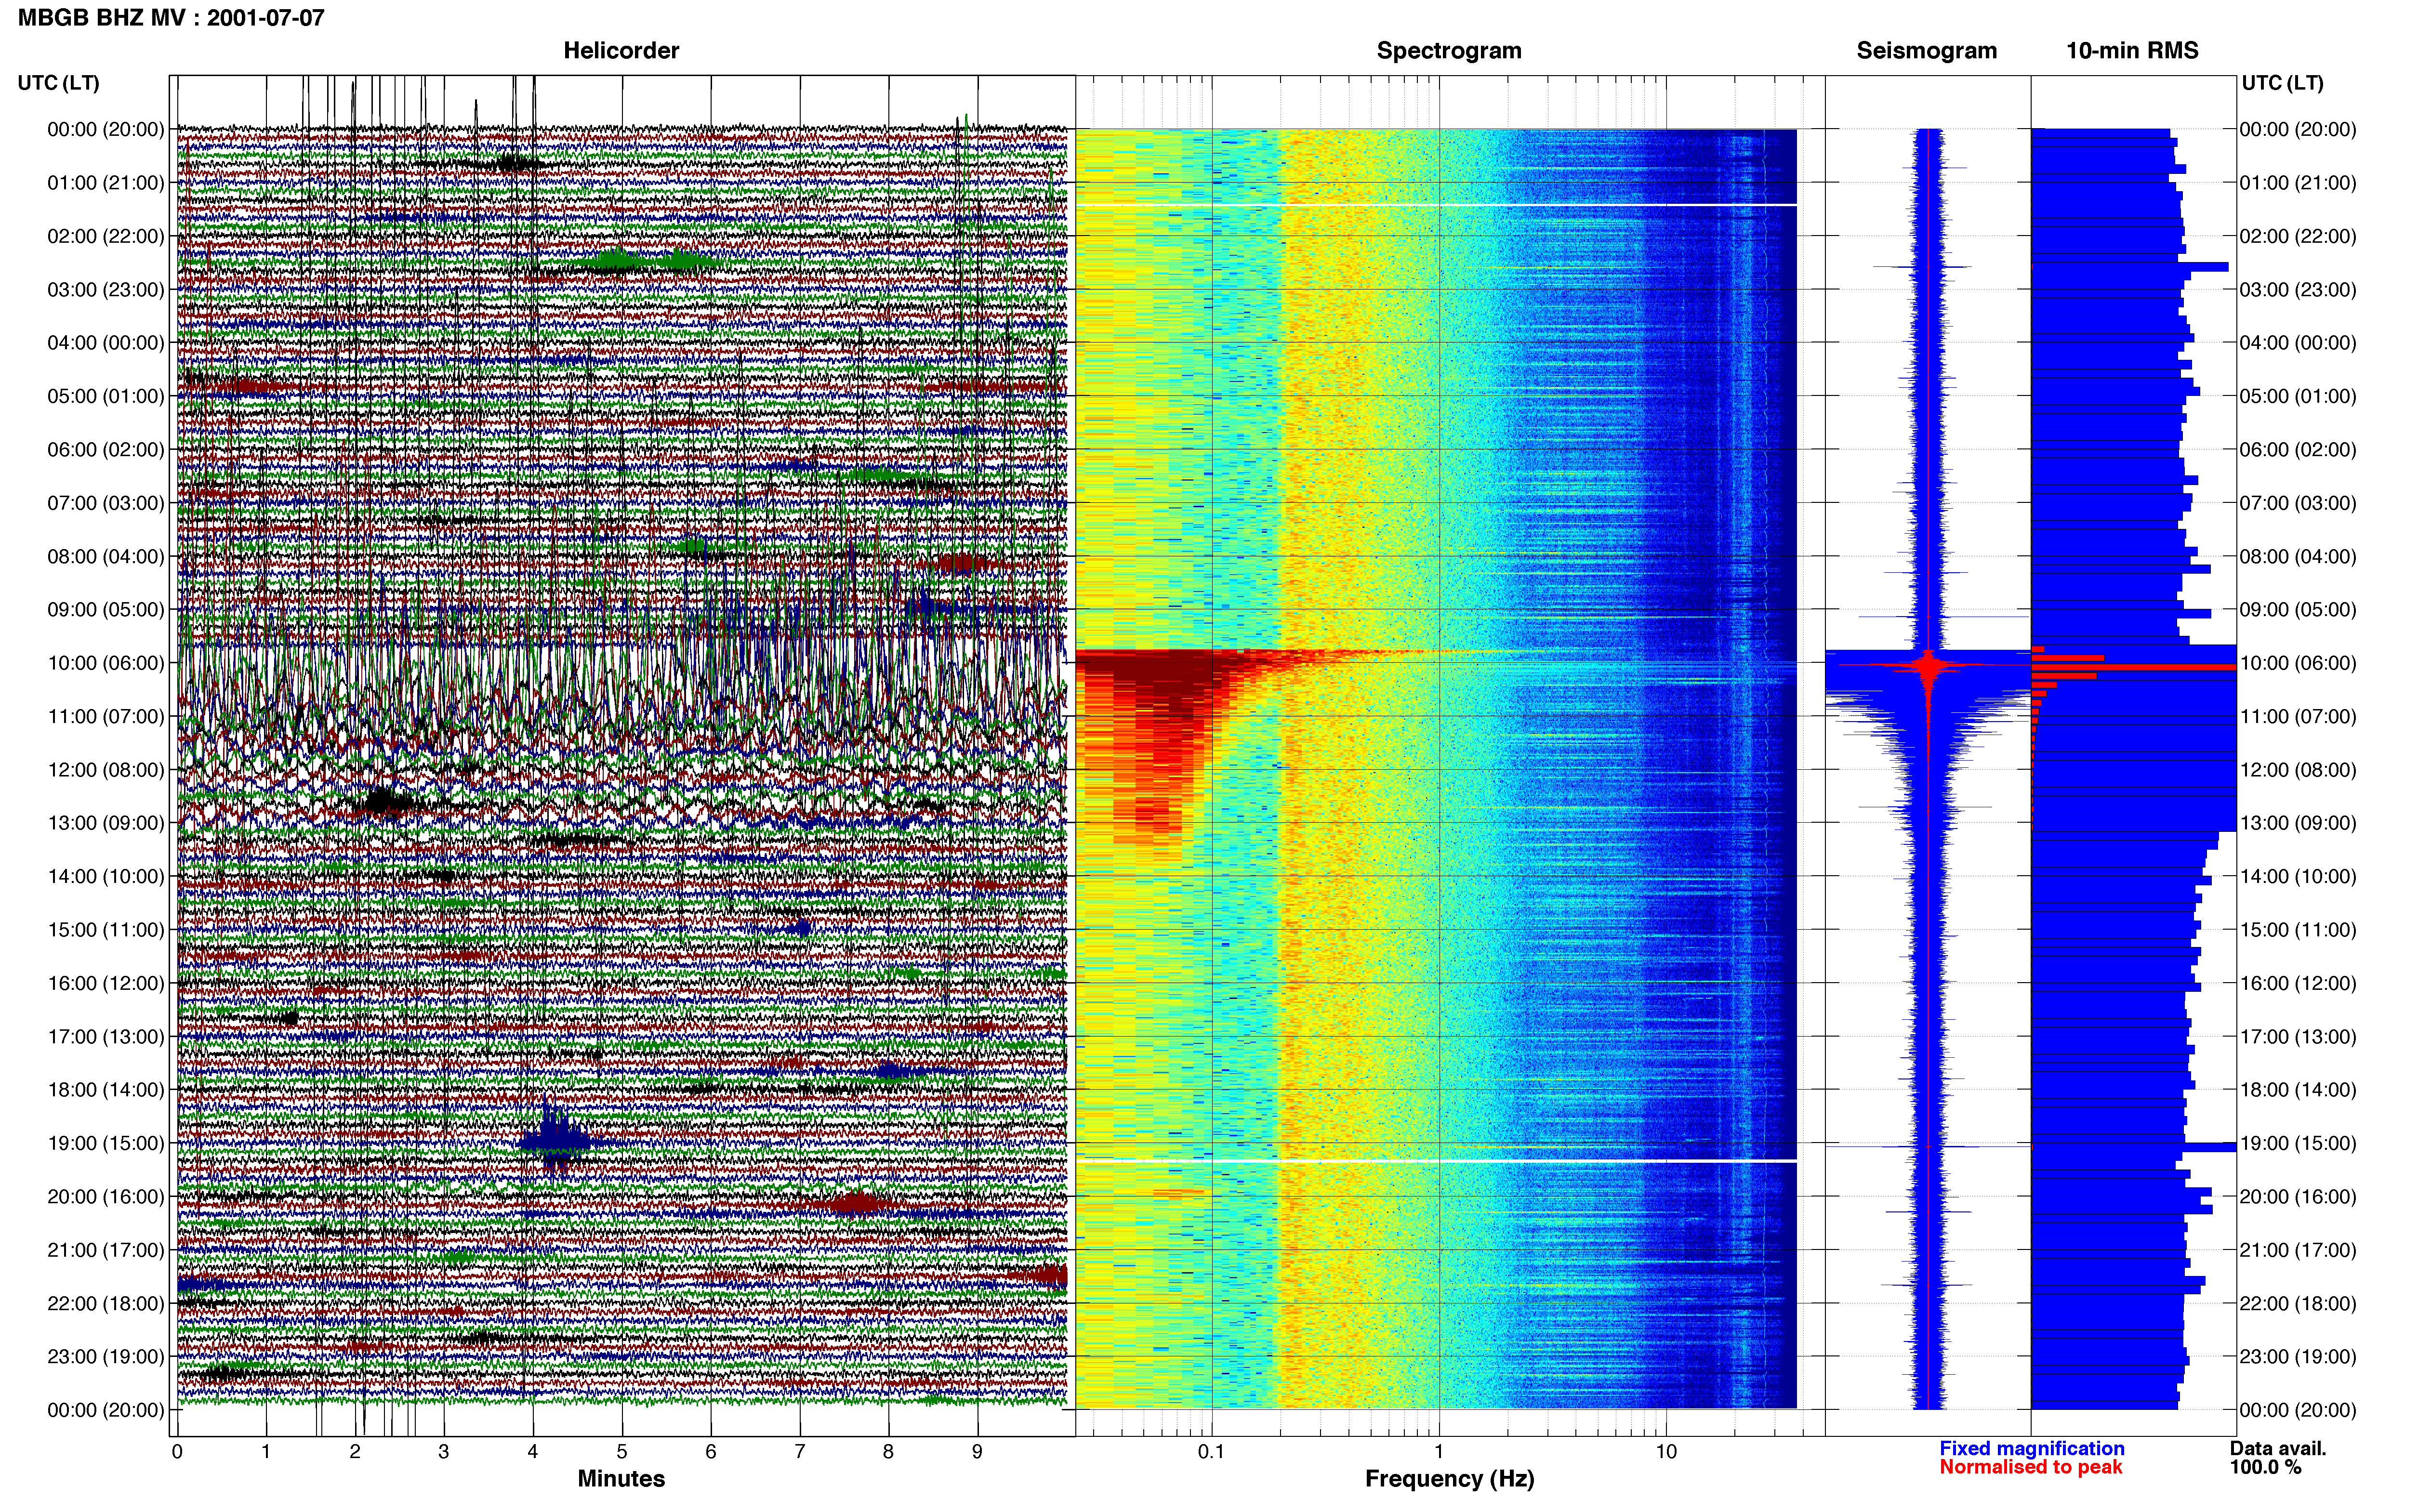Select the "Frequency (Hz)" axis label
Image resolution: width=2418 pixels, height=1512 pixels.
1449,1479
